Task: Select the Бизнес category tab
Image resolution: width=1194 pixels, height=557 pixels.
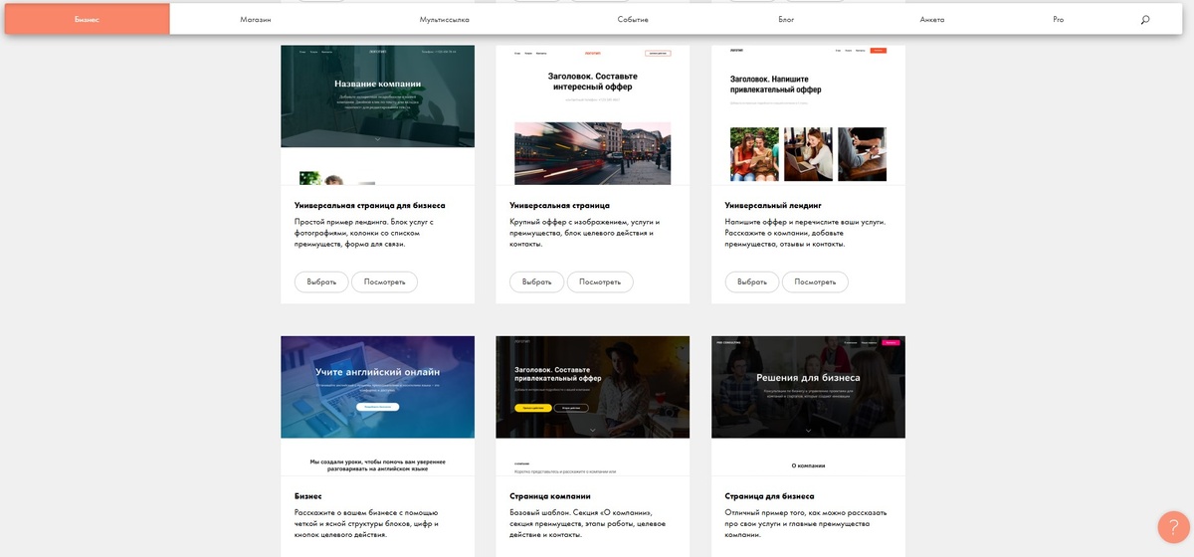Action: (x=87, y=19)
